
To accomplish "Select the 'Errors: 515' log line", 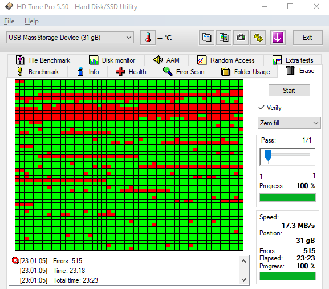I will [67, 261].
